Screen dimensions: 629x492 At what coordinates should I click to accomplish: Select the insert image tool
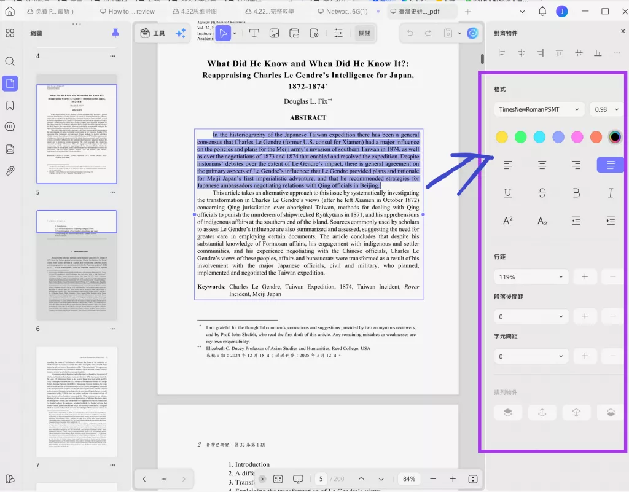[274, 33]
